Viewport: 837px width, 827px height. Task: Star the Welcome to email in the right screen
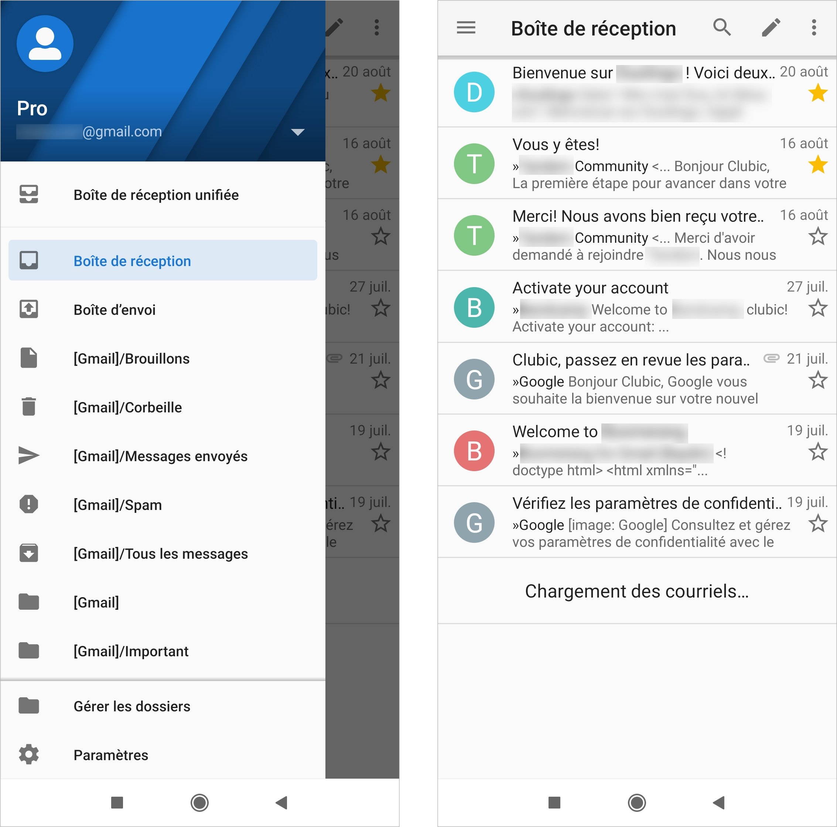[818, 452]
